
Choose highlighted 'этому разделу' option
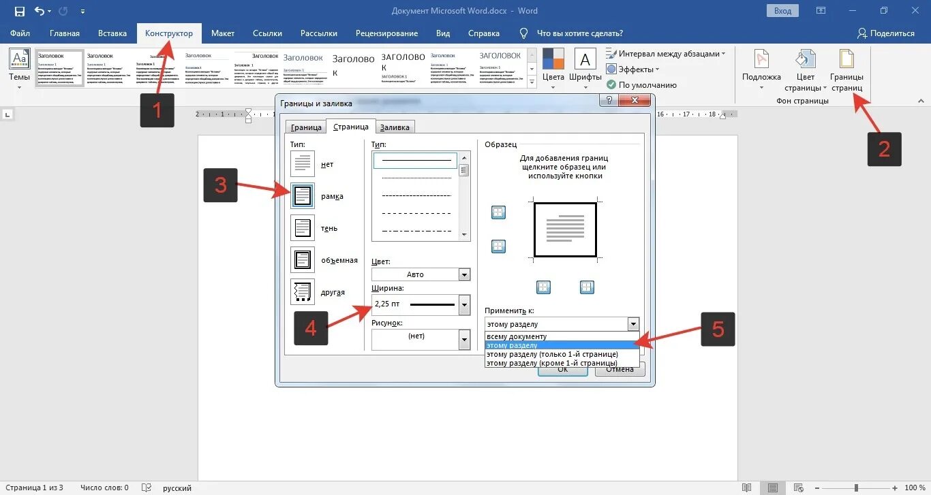coord(562,345)
